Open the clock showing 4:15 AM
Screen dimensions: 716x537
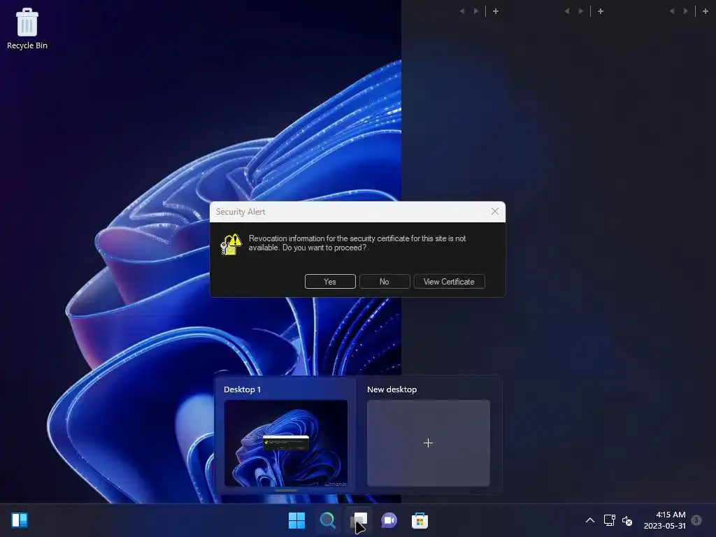665,520
